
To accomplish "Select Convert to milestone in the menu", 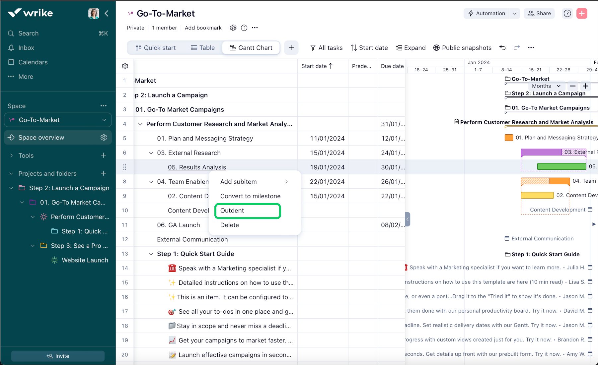I will click(250, 196).
